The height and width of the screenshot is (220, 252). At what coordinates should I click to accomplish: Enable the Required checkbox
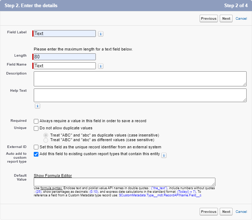(36, 121)
